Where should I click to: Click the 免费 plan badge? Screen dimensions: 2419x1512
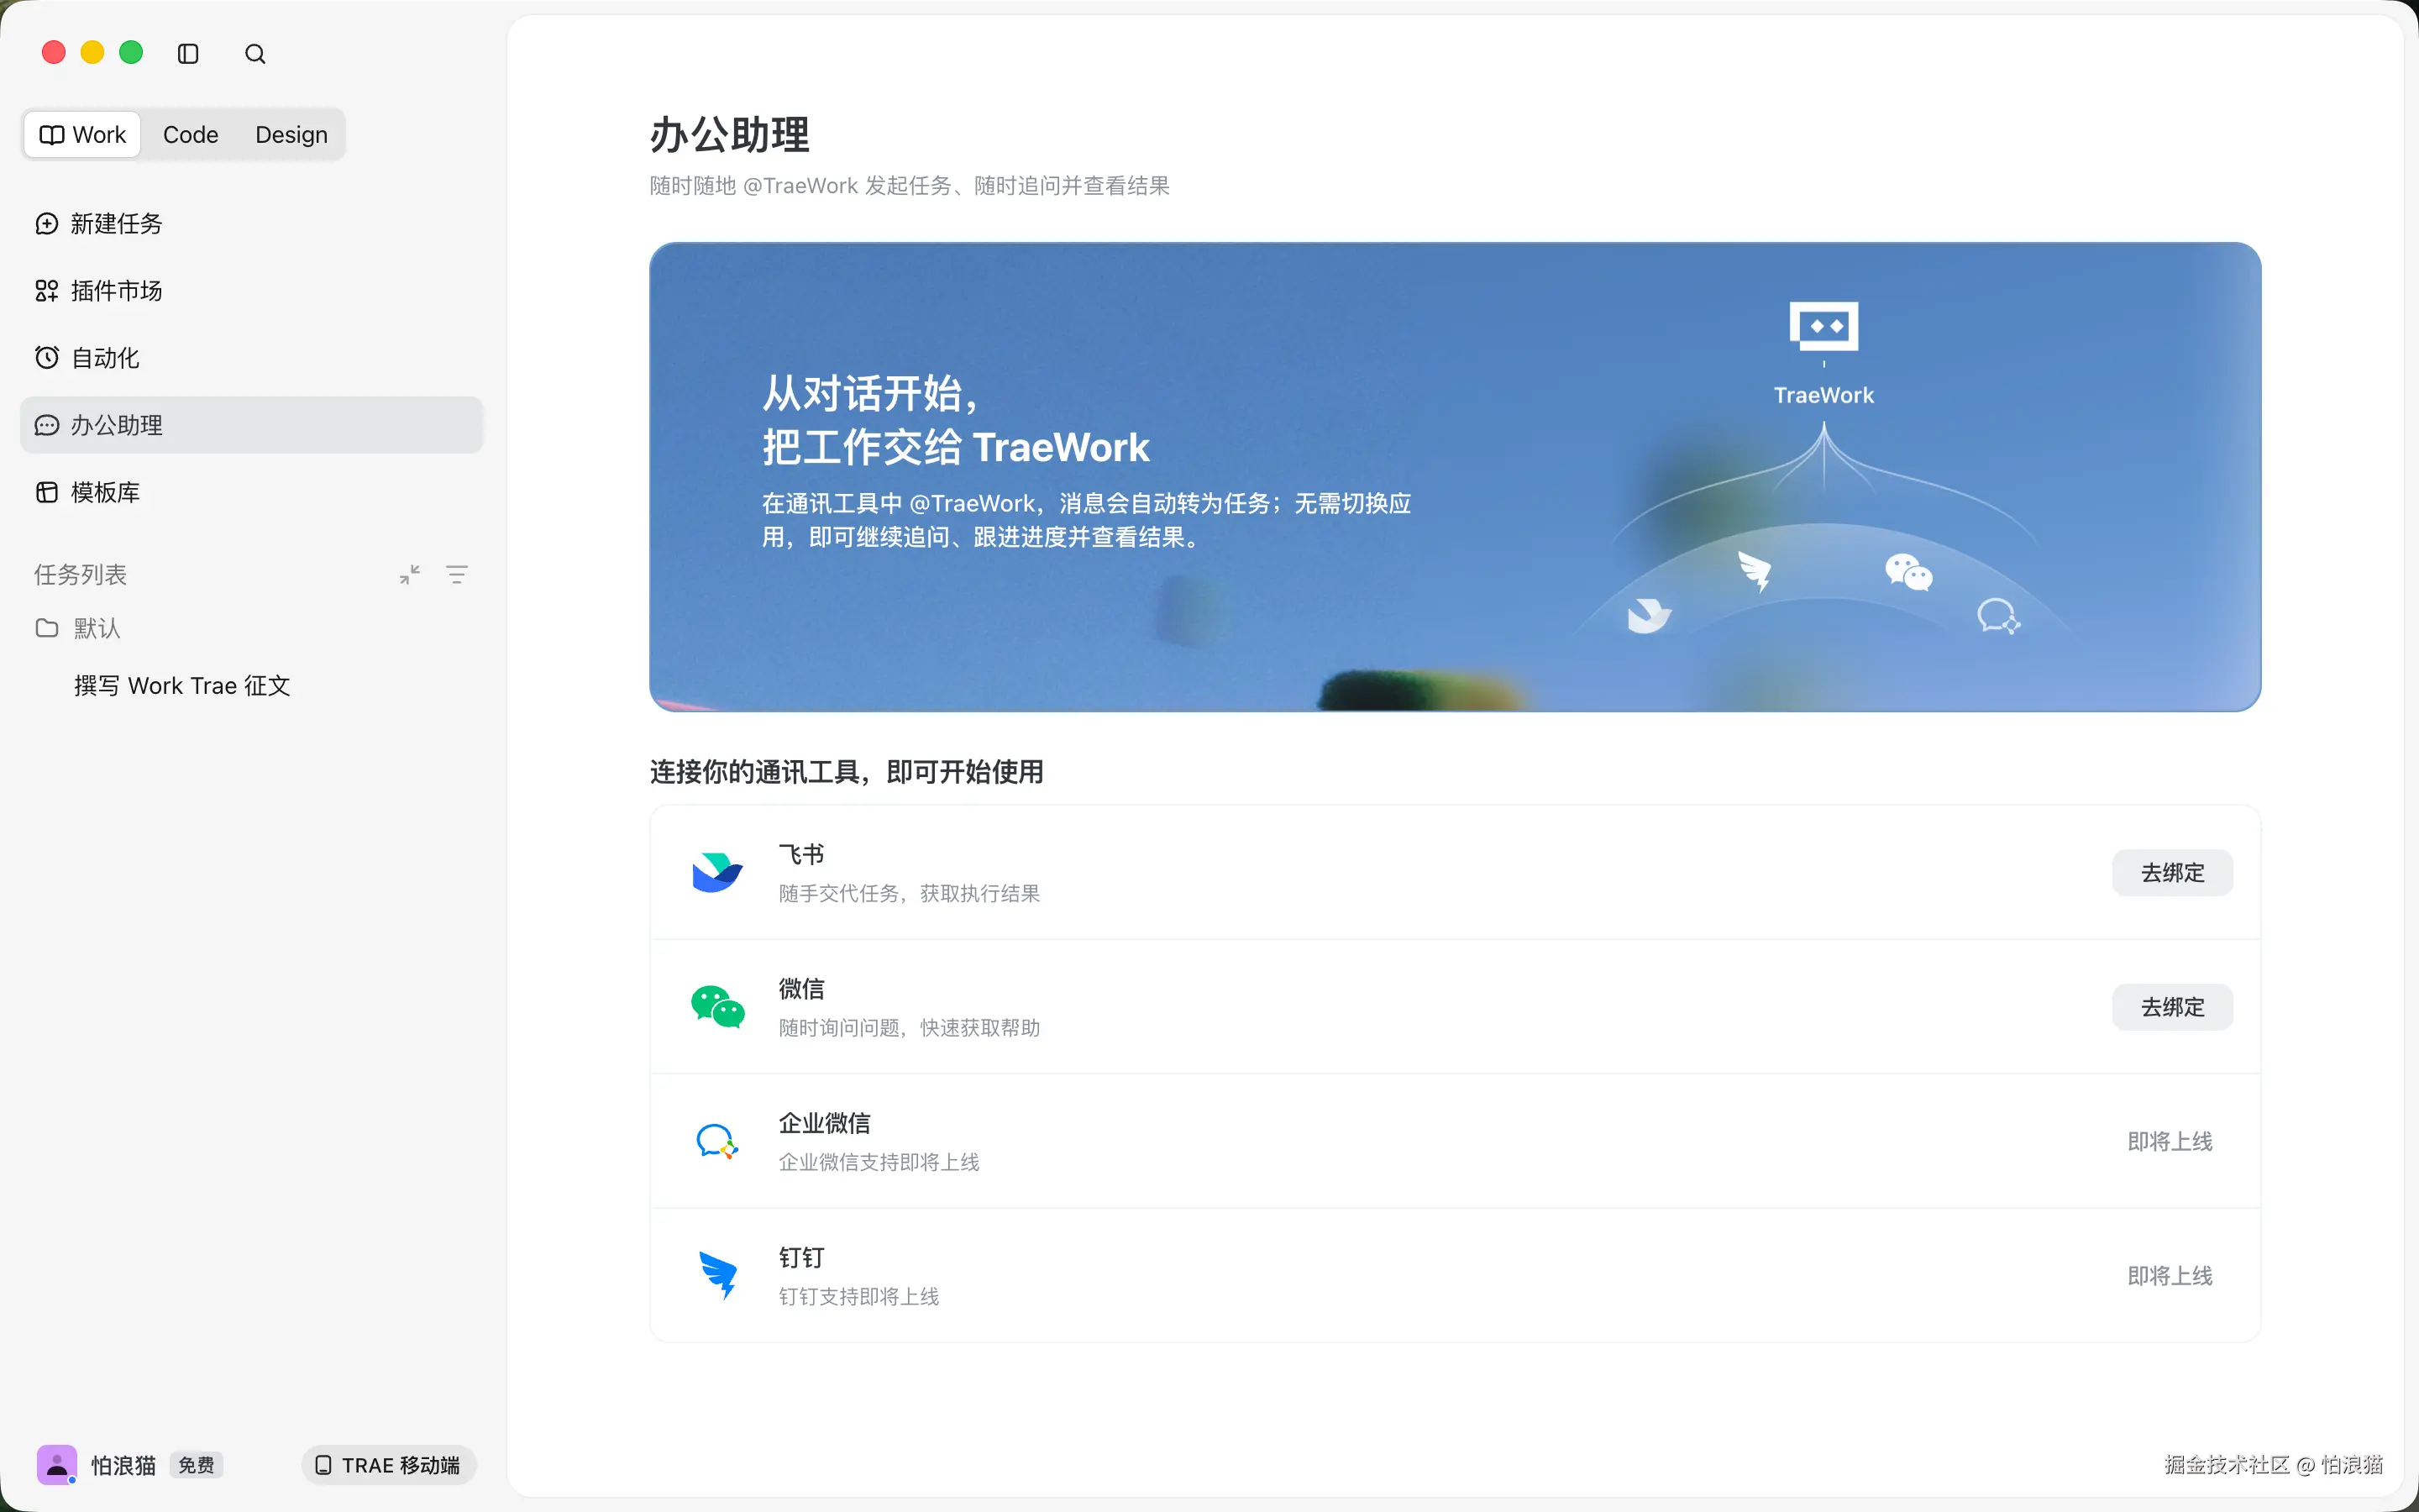(196, 1465)
